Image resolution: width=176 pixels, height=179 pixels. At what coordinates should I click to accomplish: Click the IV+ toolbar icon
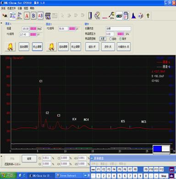coord(112,16)
